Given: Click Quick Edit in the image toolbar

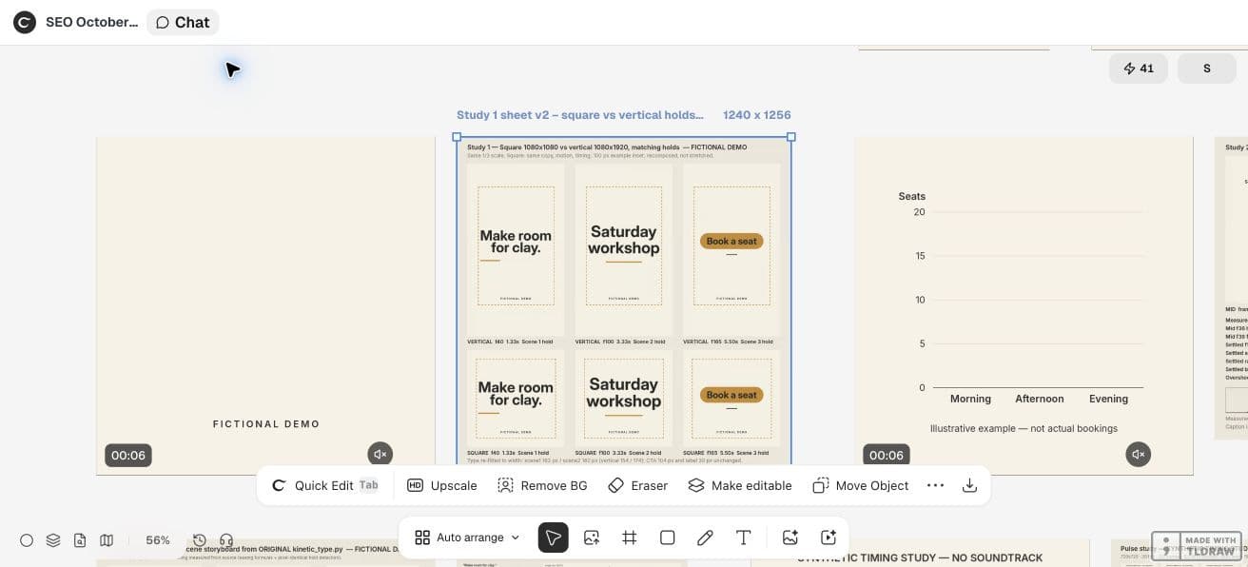Looking at the screenshot, I should pyautogui.click(x=324, y=485).
